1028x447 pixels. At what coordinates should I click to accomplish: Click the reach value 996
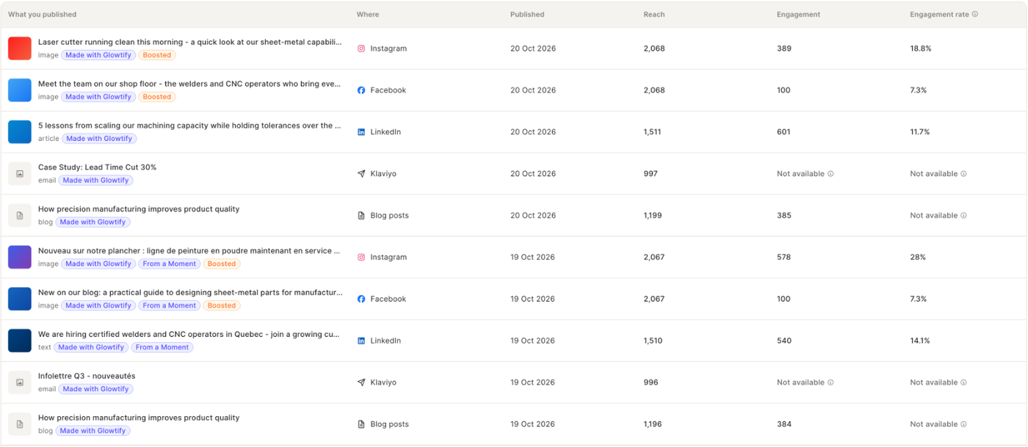click(651, 382)
